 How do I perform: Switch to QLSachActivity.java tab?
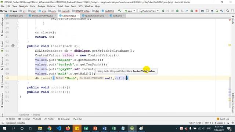click(x=94, y=16)
